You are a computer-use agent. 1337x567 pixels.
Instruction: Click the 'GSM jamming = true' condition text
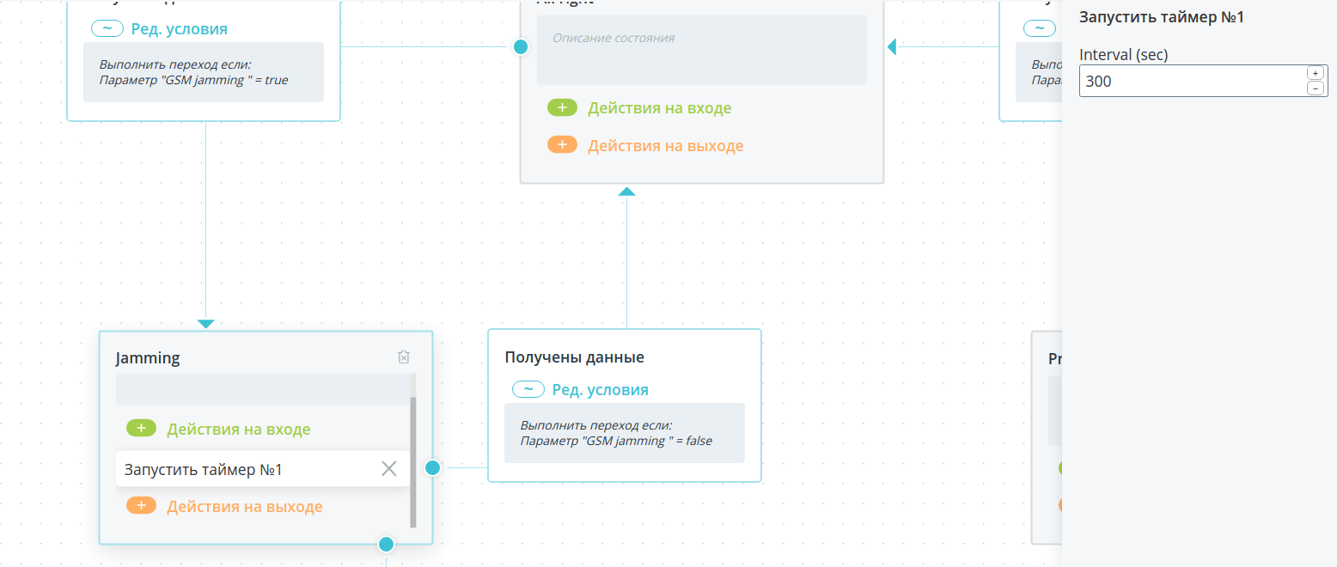(x=194, y=80)
